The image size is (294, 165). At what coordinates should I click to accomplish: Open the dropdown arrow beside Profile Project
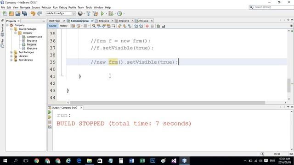124,13
